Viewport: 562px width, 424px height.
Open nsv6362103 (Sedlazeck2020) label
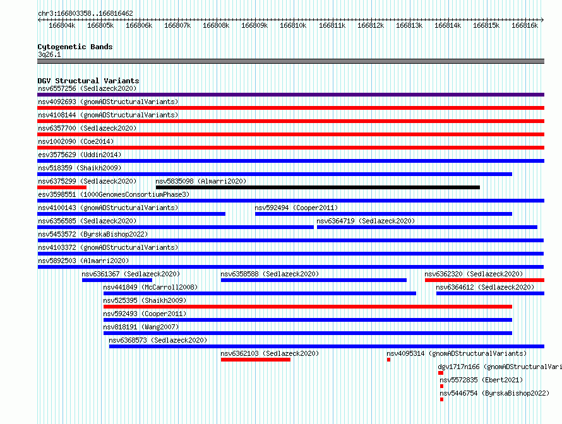point(270,353)
